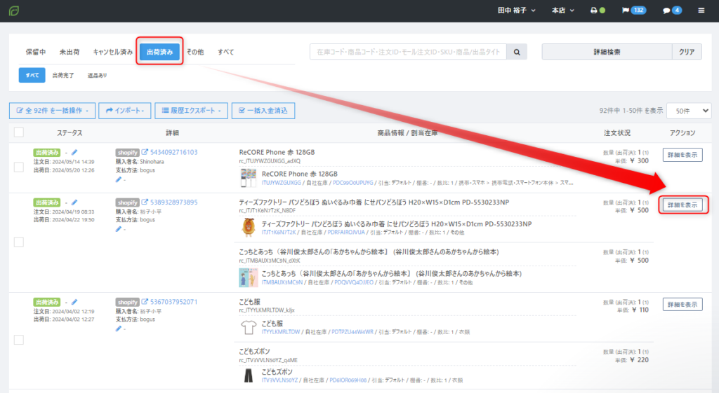Open 本店 store dropdown
The height and width of the screenshot is (393, 719).
[x=562, y=10]
